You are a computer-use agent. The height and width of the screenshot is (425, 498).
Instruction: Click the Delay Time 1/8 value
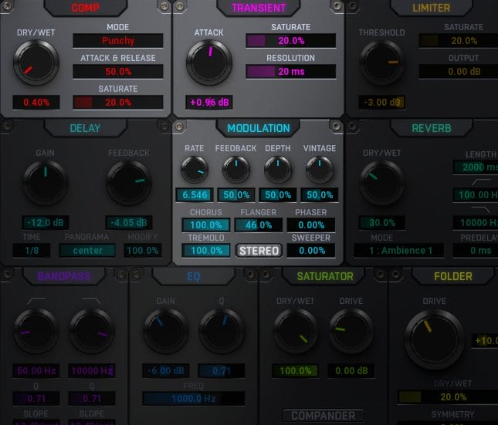coord(31,251)
